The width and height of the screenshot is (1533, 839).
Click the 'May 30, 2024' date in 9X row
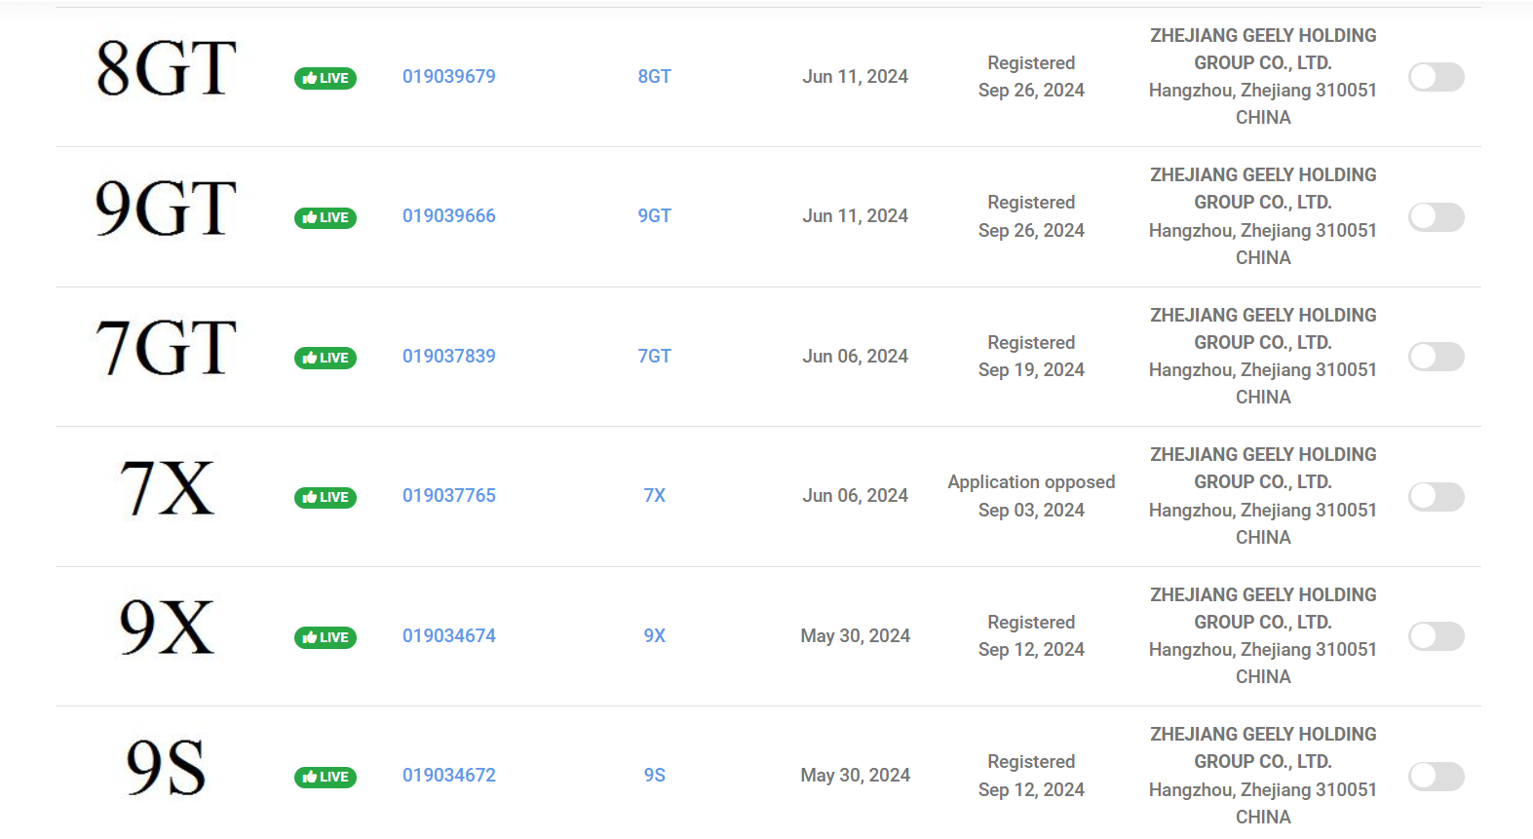pos(856,635)
